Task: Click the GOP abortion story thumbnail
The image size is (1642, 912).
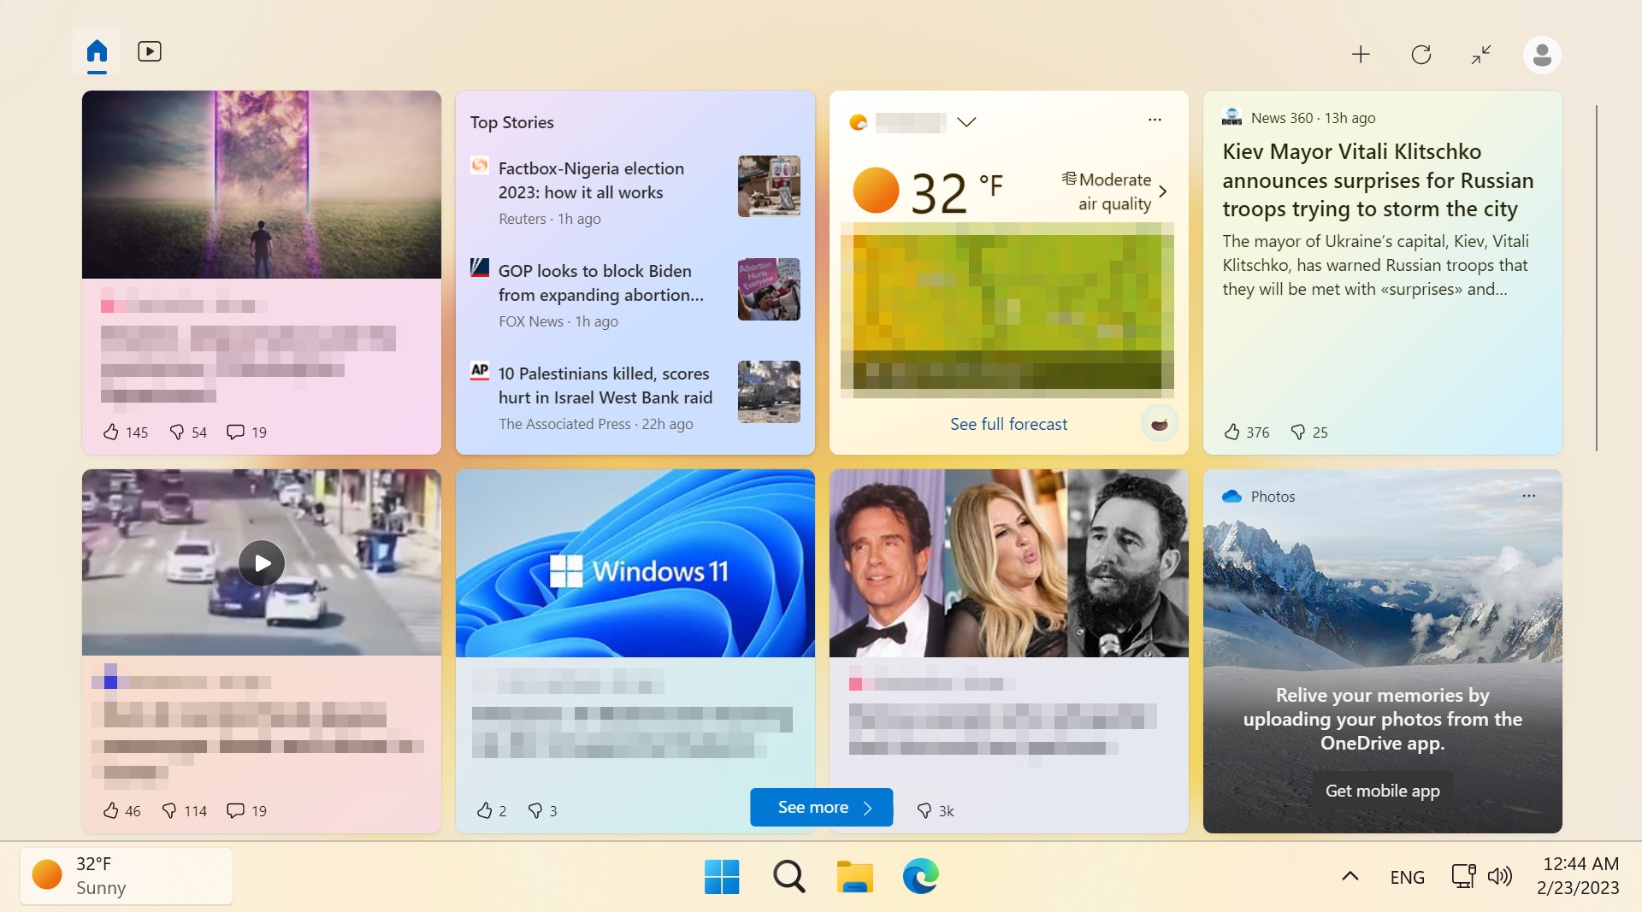Action: coord(769,289)
